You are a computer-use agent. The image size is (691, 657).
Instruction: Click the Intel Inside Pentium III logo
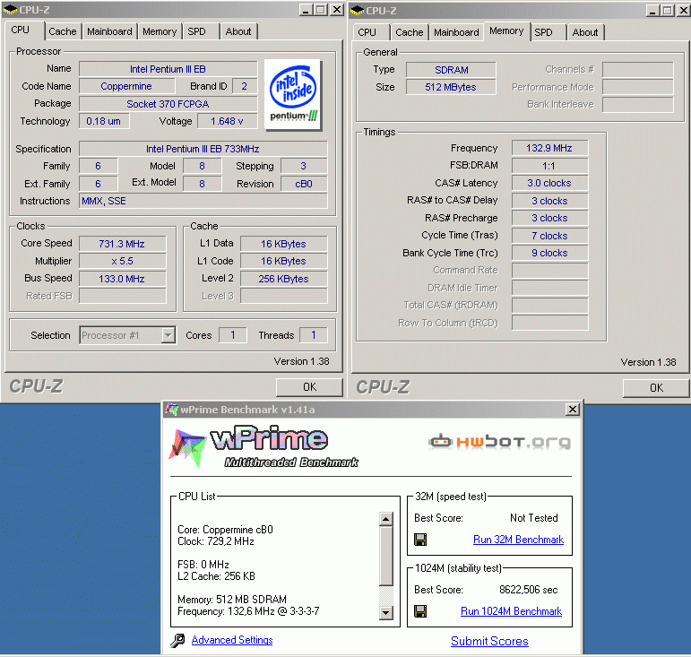[293, 95]
